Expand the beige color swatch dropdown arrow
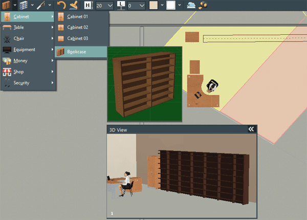The image size is (307, 220). [x=162, y=6]
